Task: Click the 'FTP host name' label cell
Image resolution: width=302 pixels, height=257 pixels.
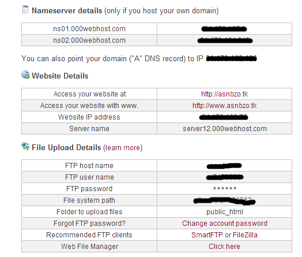Action: pyautogui.click(x=89, y=166)
